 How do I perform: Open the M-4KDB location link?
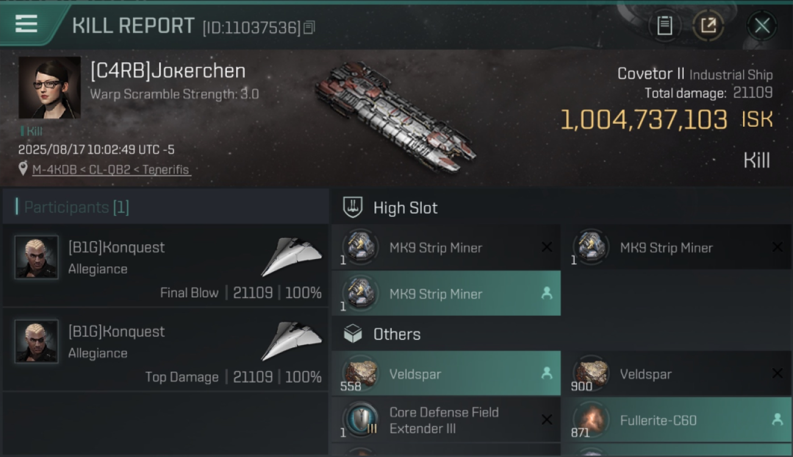[112, 170]
